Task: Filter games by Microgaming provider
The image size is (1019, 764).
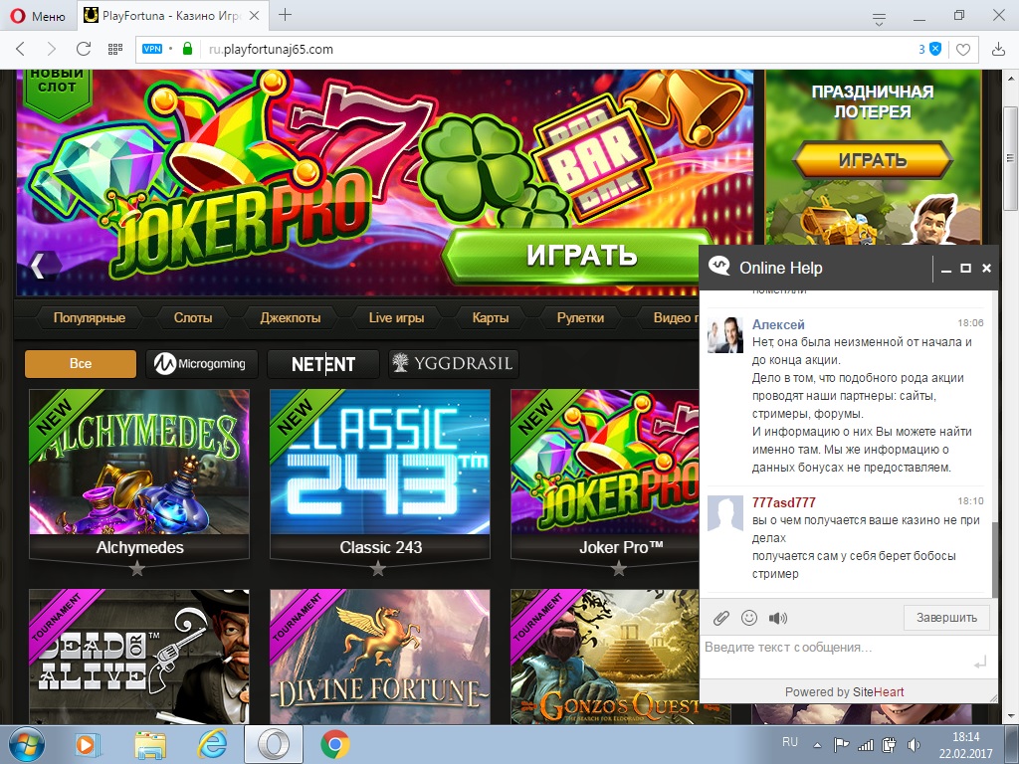Action: click(201, 364)
